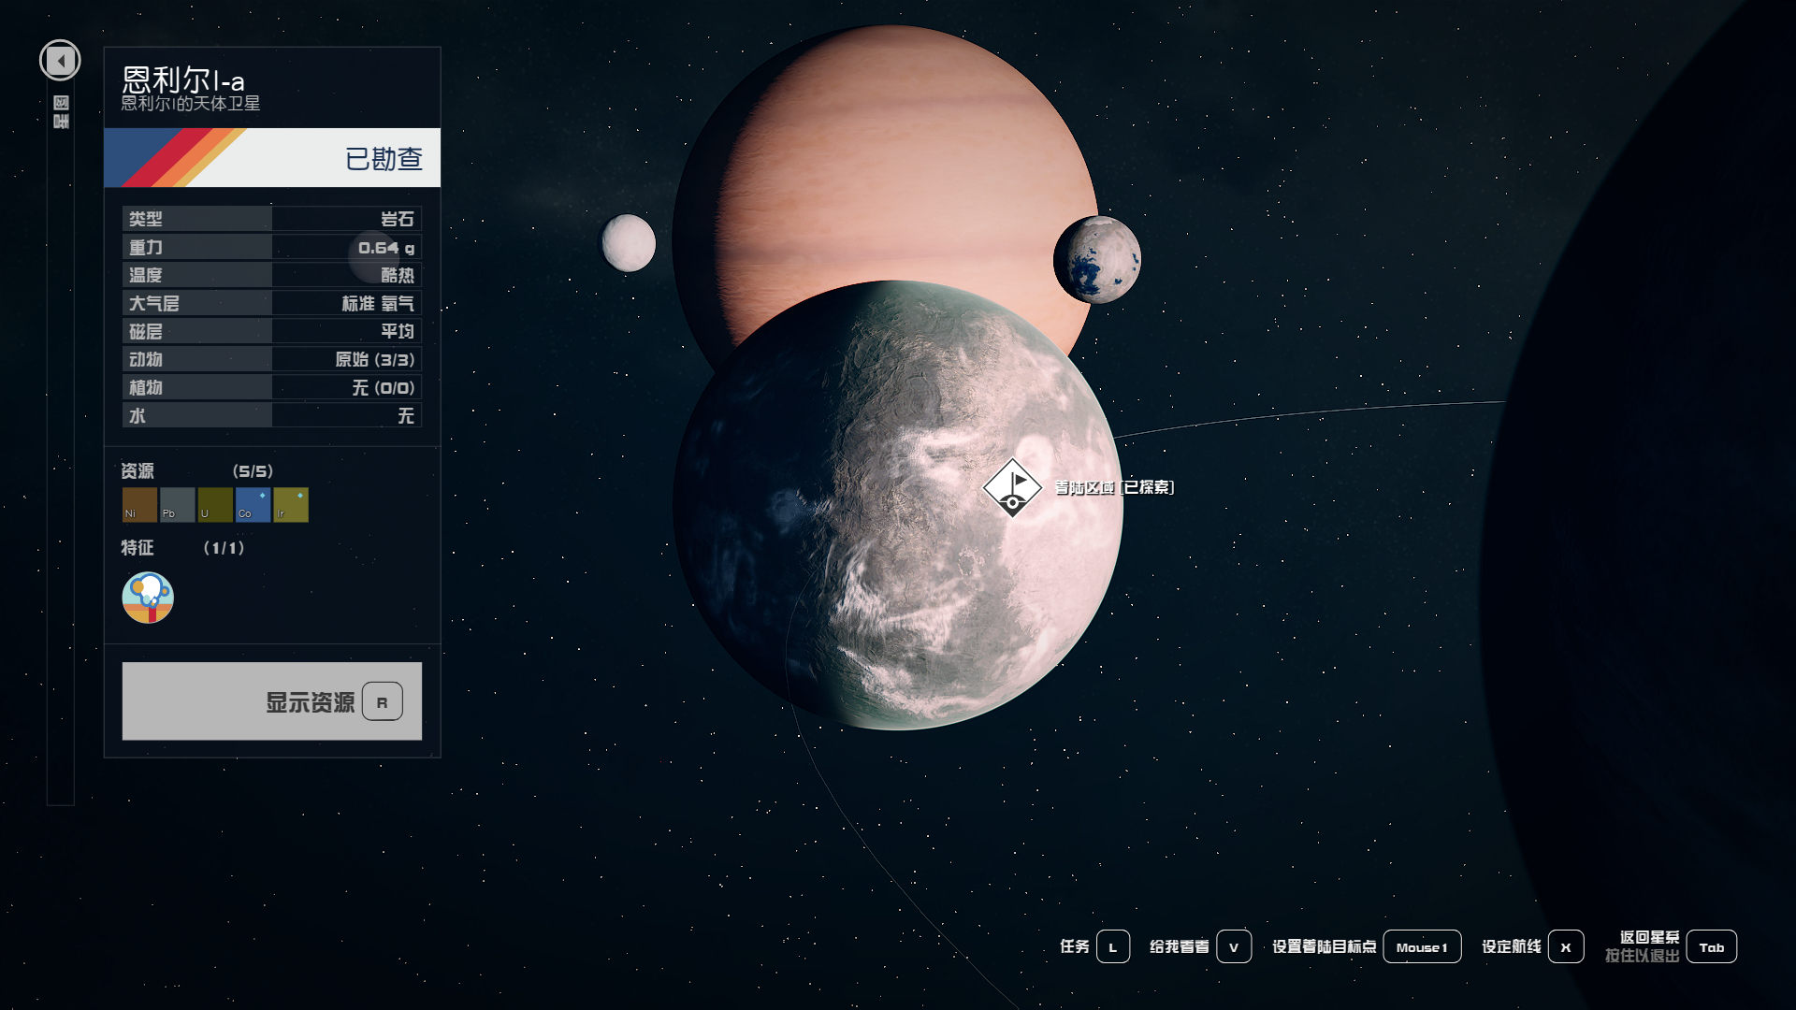Click the landing zone flag marker
Image resolution: width=1796 pixels, height=1010 pixels.
coord(1012,487)
